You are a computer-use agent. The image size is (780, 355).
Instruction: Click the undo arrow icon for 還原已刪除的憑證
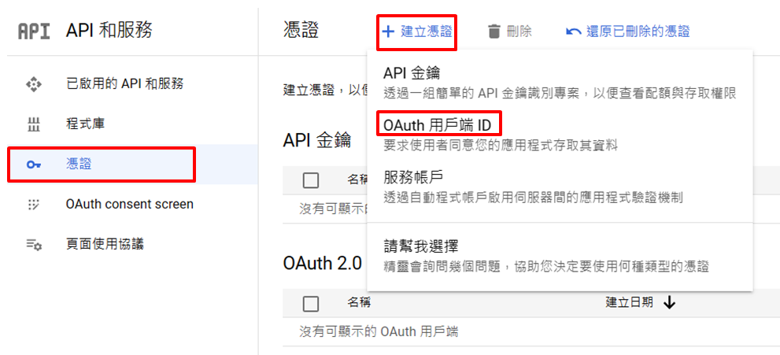click(574, 31)
